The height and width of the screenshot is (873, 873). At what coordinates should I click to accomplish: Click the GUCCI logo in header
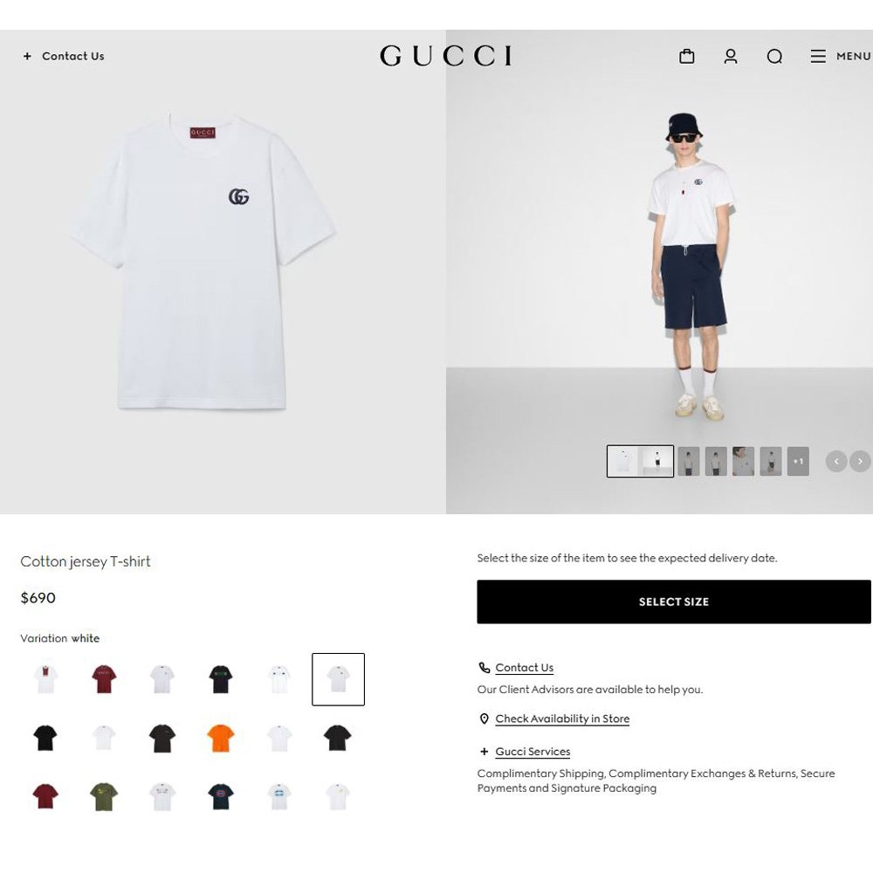click(x=445, y=56)
